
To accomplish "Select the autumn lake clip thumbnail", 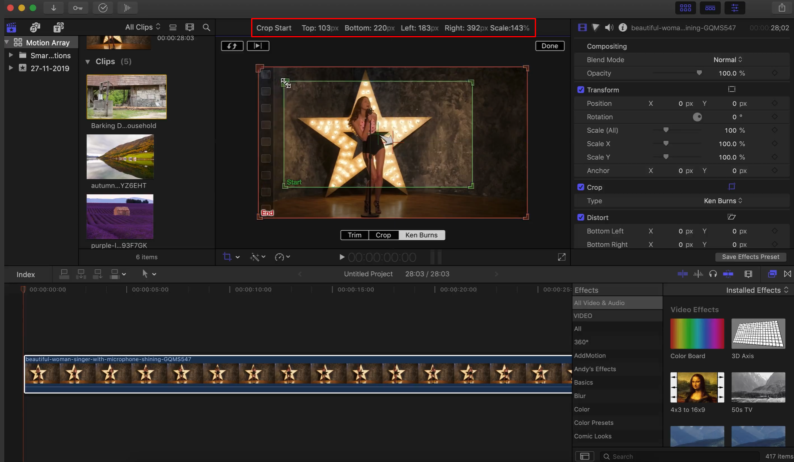I will tap(120, 157).
